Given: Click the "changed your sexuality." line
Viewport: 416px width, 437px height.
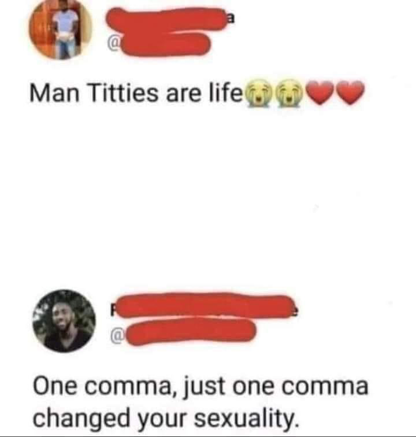Looking at the screenshot, I should pyautogui.click(x=167, y=418).
